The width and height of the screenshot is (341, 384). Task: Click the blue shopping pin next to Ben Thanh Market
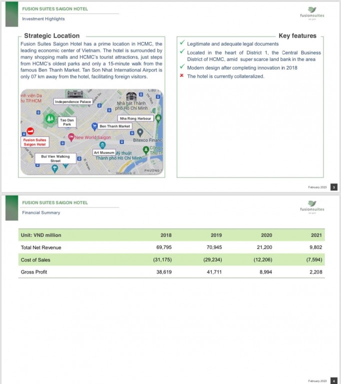pos(94,127)
